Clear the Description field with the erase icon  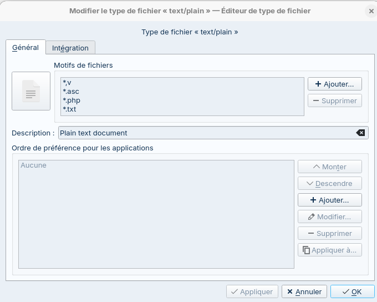pos(360,133)
